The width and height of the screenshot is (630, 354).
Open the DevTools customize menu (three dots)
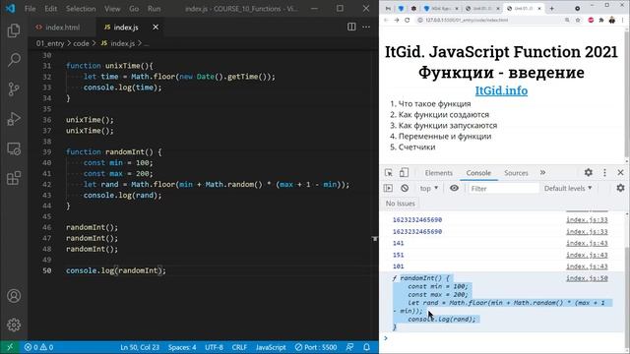604,173
